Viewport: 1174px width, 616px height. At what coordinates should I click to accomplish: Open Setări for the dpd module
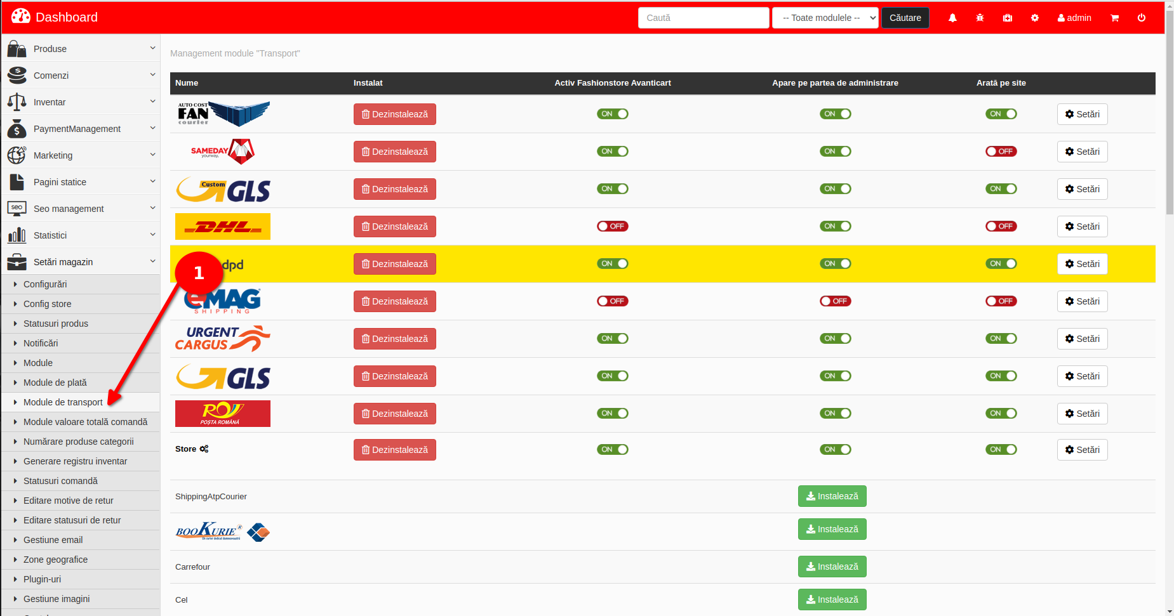1083,264
